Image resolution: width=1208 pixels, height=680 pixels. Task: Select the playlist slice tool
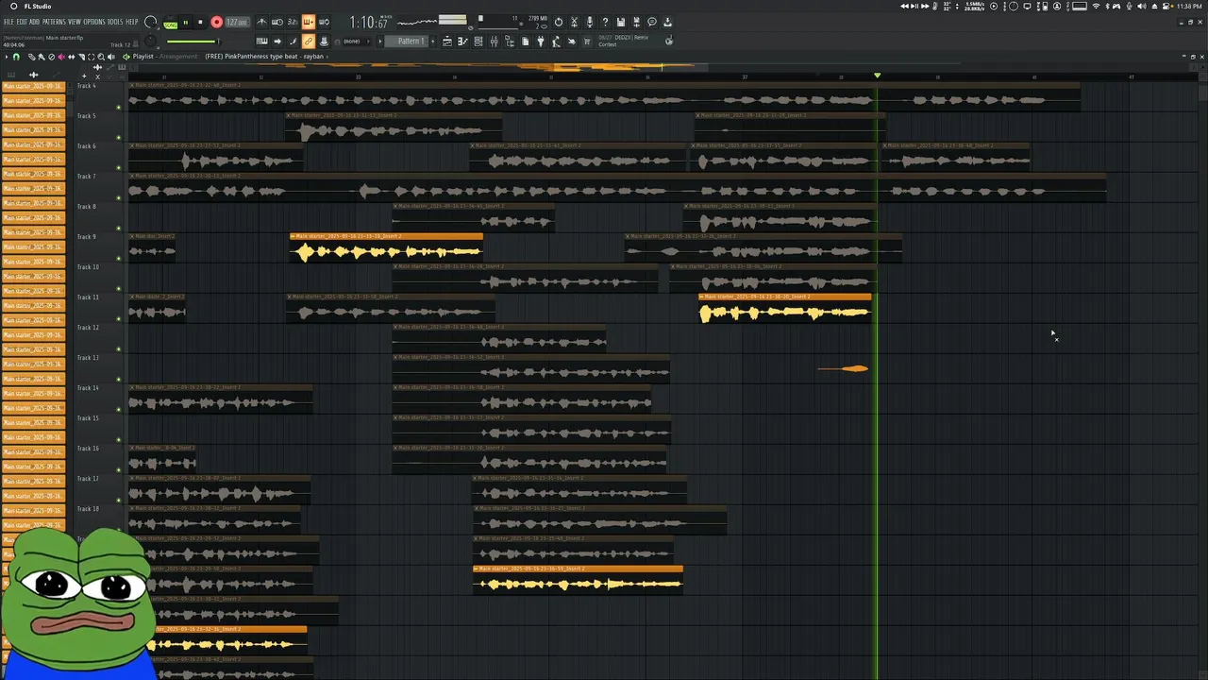coord(81,57)
